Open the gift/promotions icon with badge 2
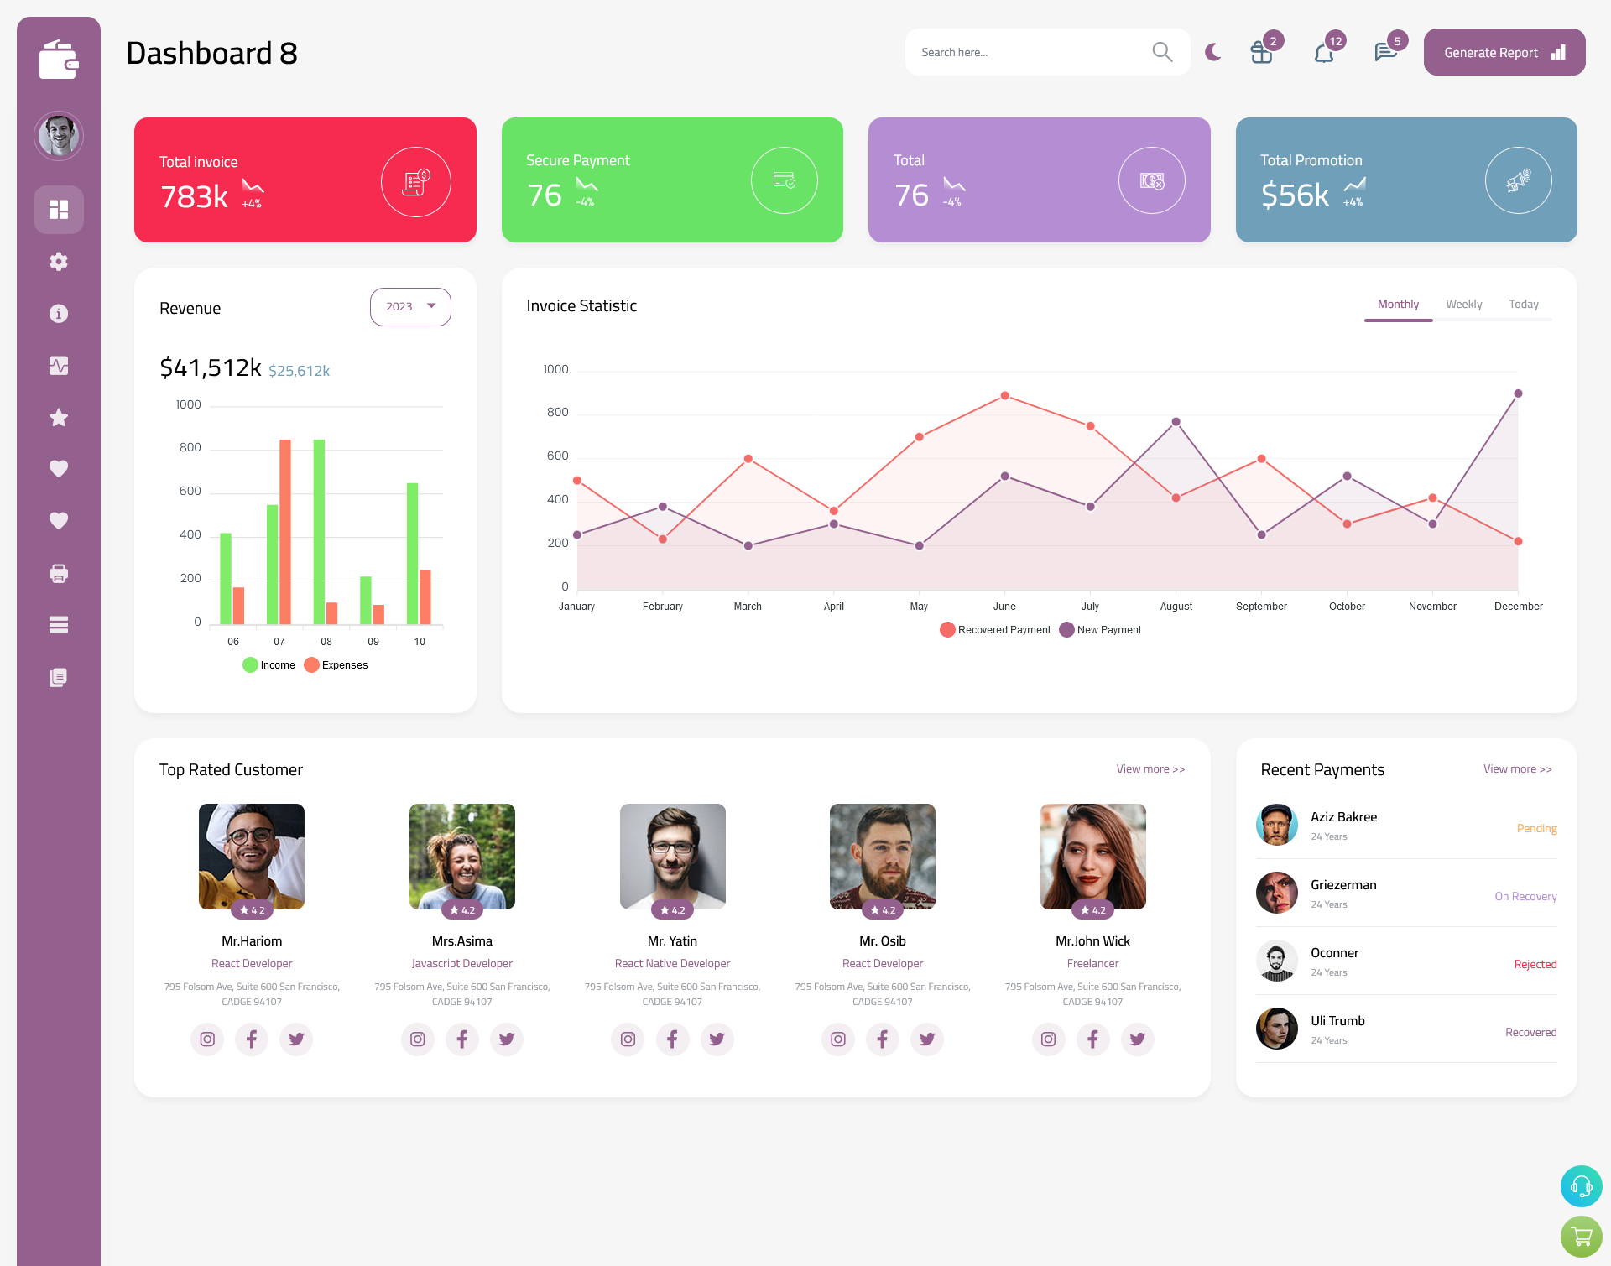Viewport: 1611px width, 1266px height. (1260, 52)
